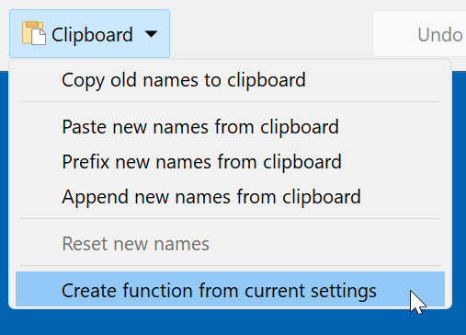Click the separator line above Create function

(x=230, y=266)
